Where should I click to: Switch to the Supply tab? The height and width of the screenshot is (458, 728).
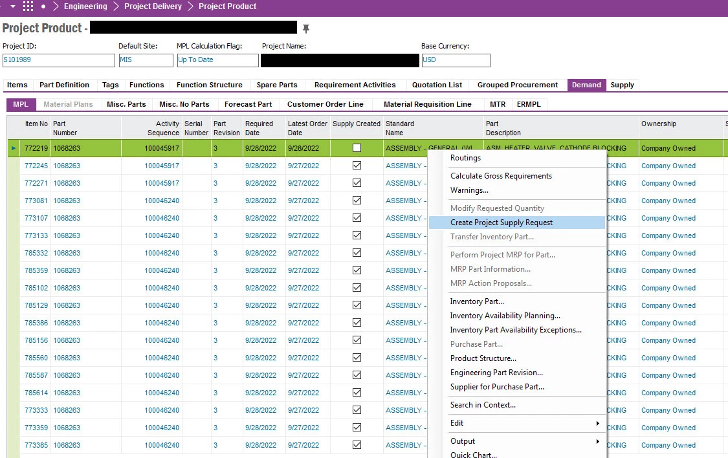tap(622, 85)
